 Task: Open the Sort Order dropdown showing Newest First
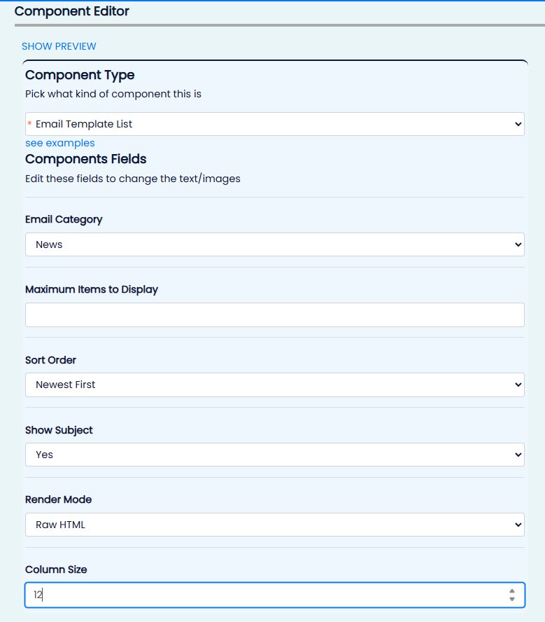(x=274, y=385)
